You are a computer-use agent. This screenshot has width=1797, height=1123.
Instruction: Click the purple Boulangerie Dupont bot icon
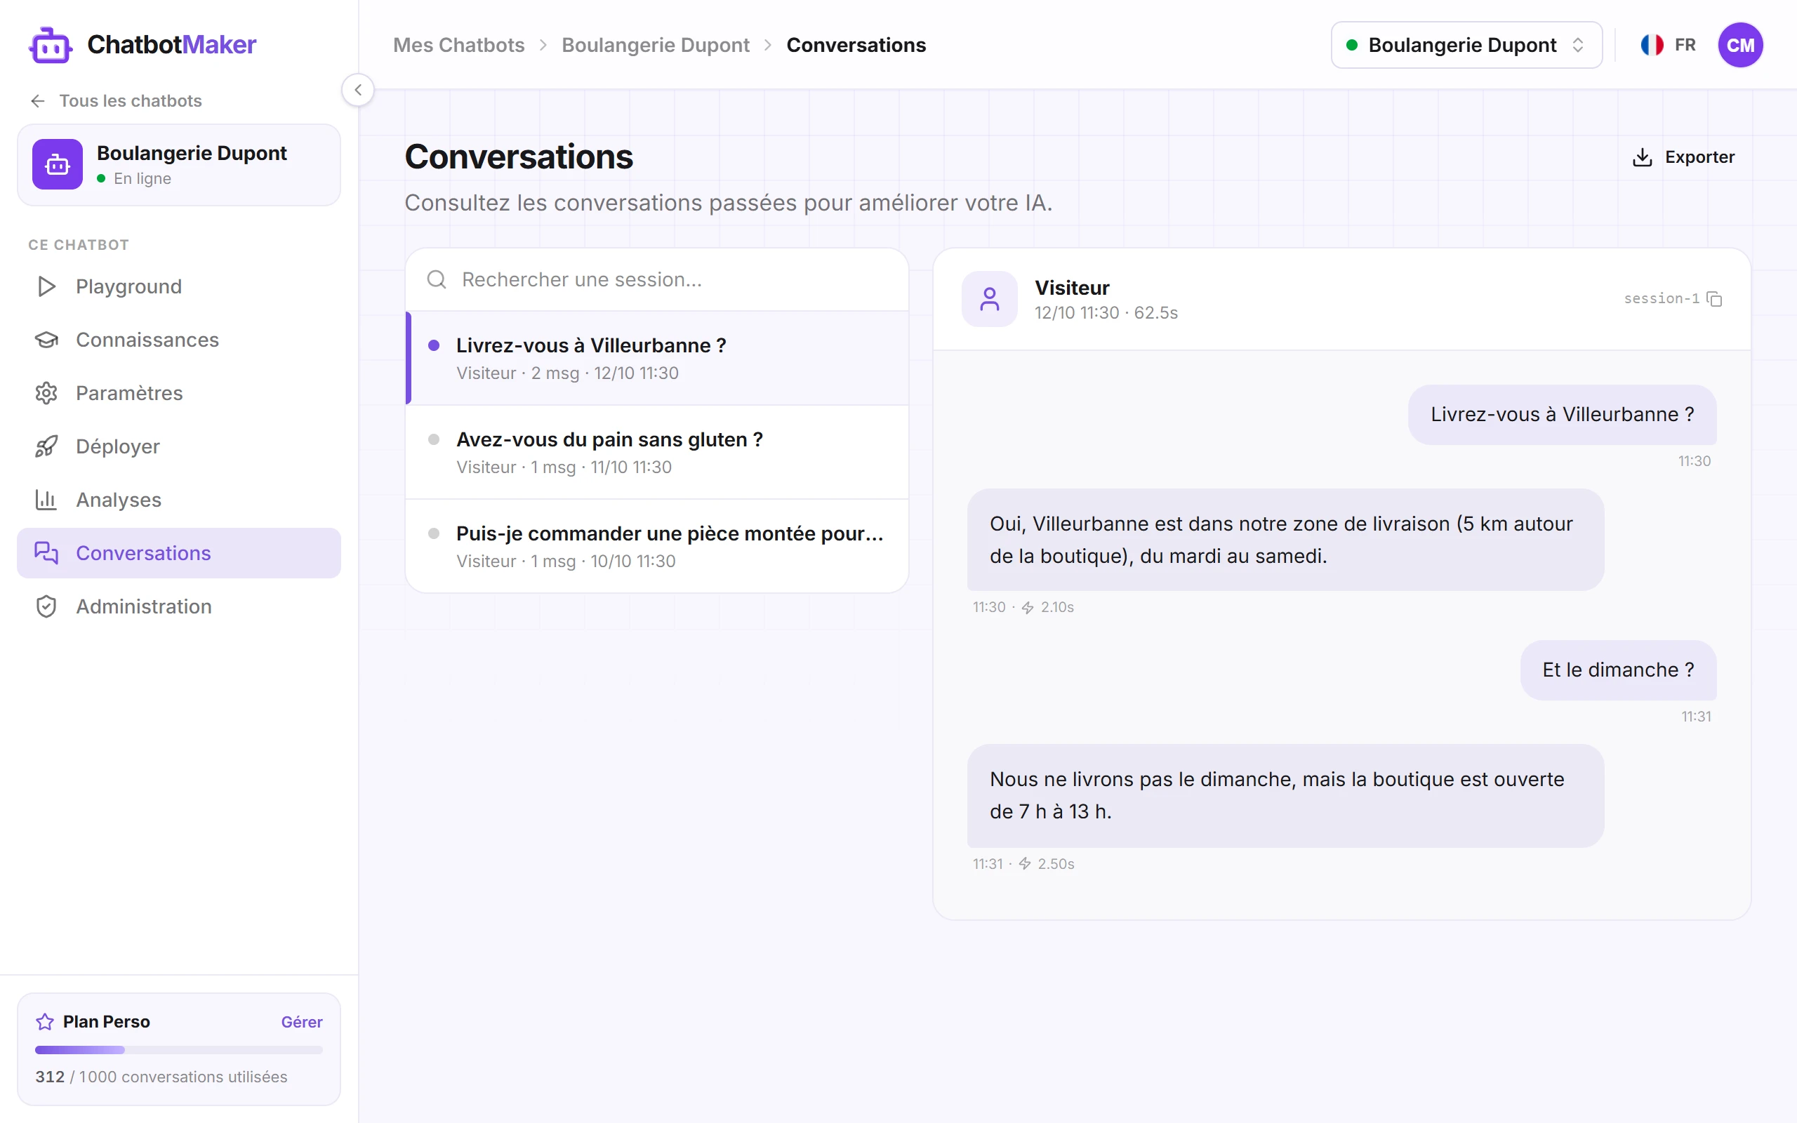[57, 164]
